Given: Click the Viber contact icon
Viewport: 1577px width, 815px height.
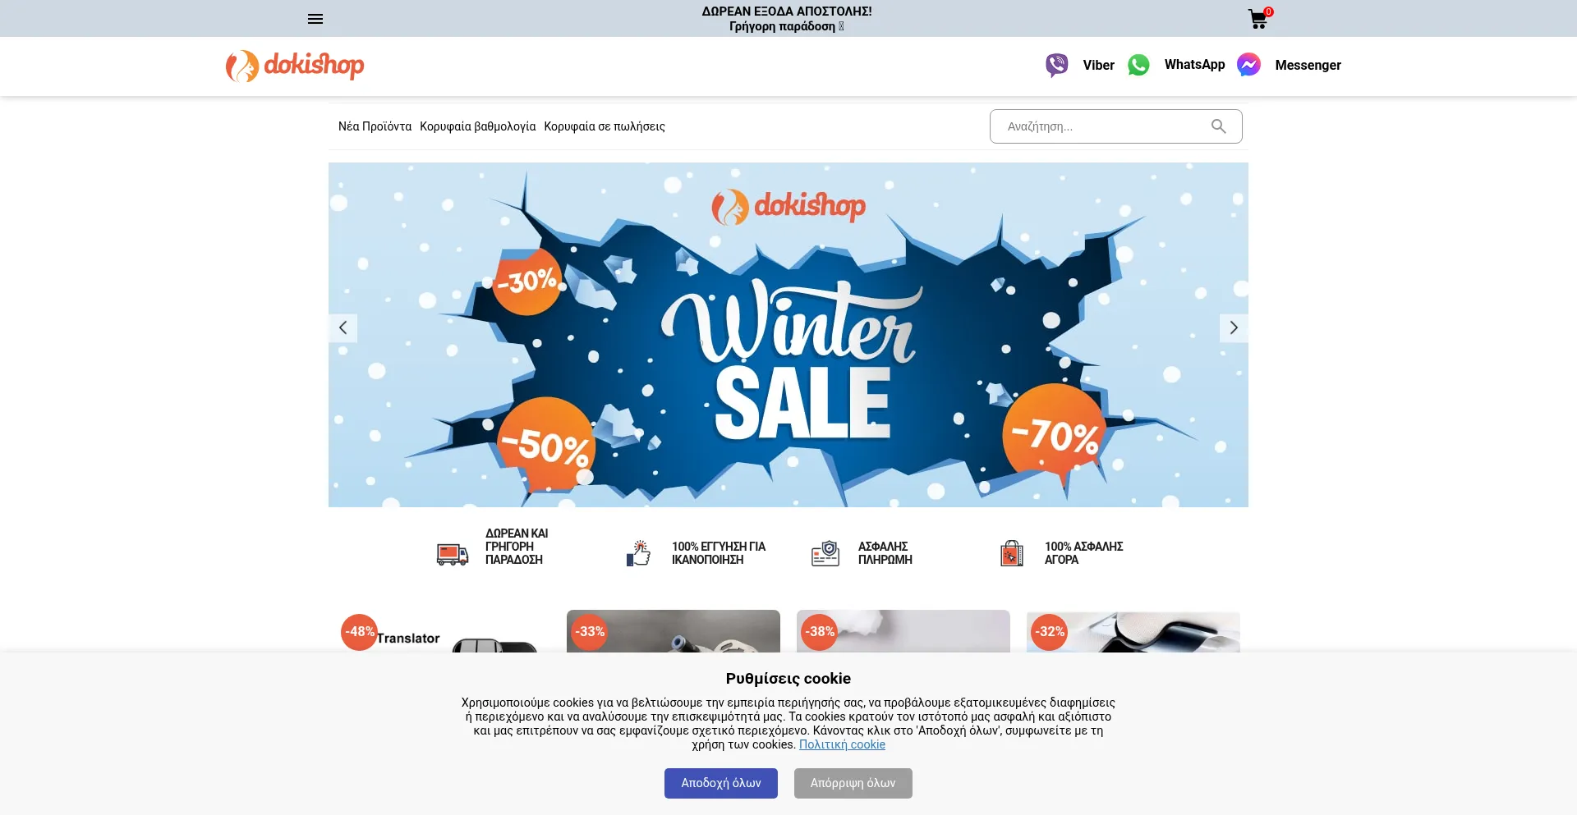Looking at the screenshot, I should point(1057,65).
